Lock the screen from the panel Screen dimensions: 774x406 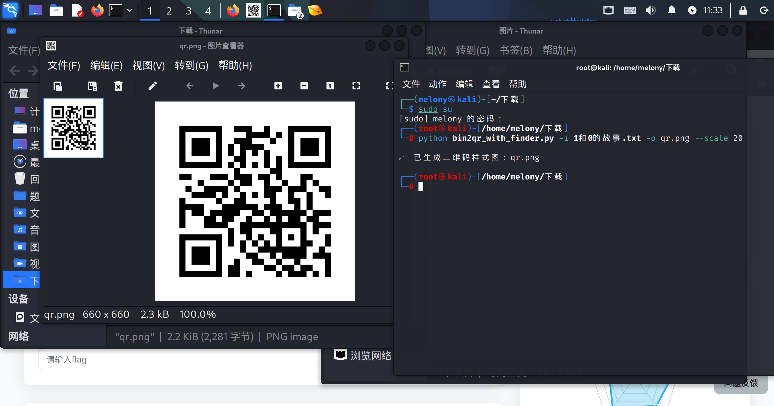(x=743, y=11)
